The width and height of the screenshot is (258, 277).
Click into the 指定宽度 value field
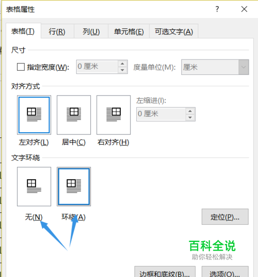tap(97, 67)
